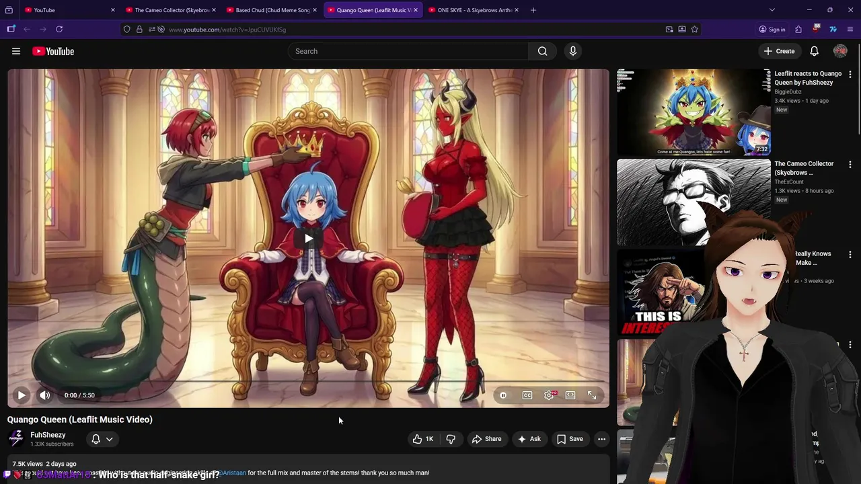This screenshot has width=861, height=484.
Task: Share the Quango Queen video
Action: pyautogui.click(x=487, y=439)
